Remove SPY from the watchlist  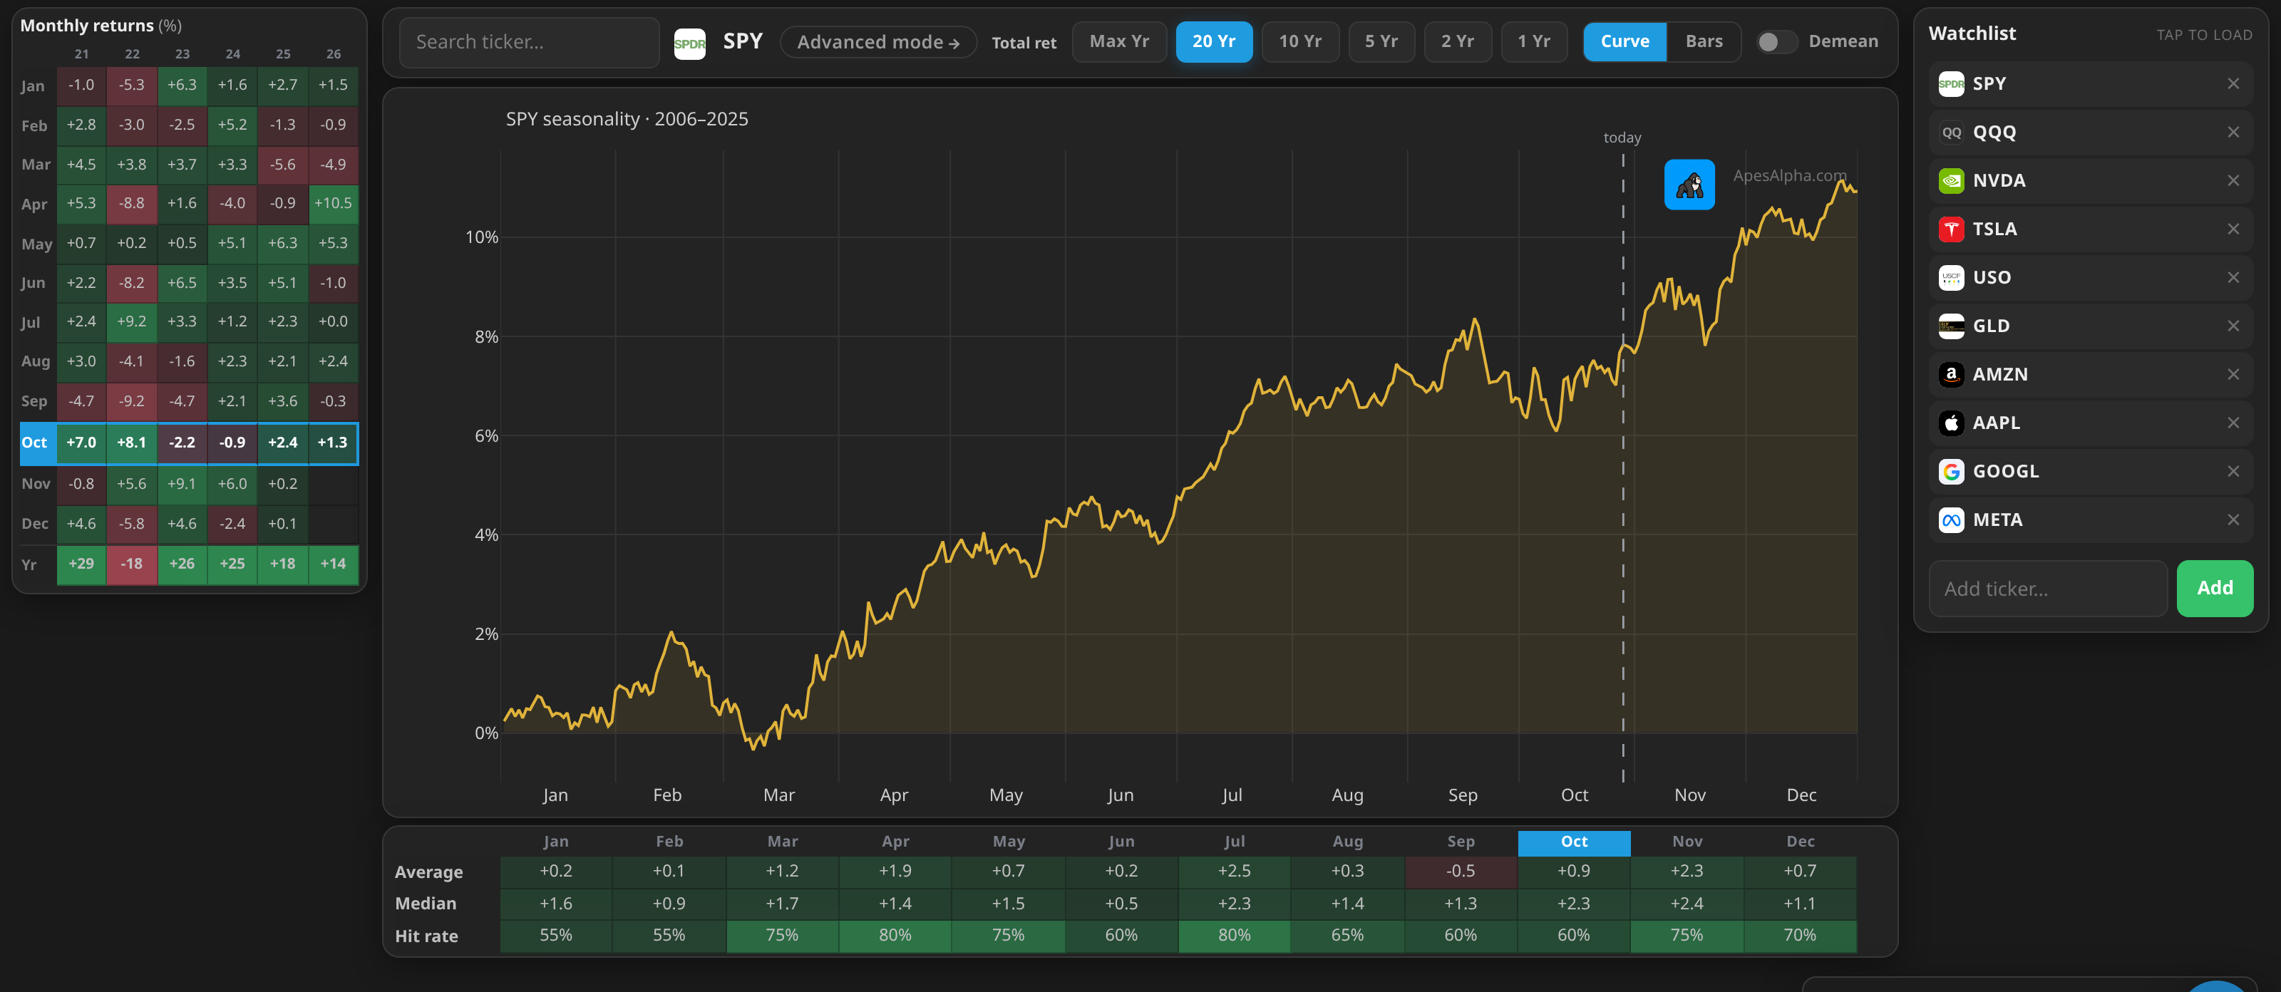(2233, 84)
